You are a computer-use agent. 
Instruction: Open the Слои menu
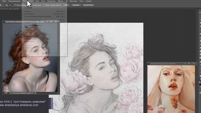(37, 1)
